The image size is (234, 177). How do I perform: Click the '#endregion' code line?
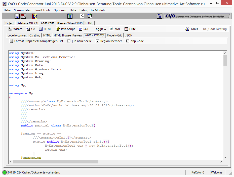point(31,158)
